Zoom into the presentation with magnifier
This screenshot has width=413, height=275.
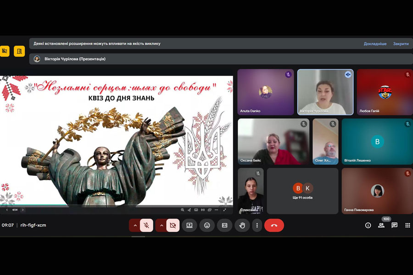[x=183, y=210]
